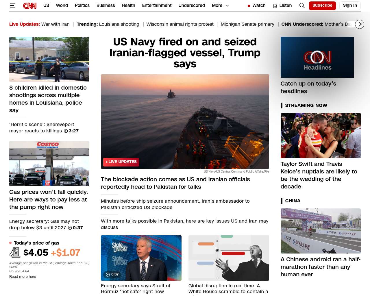Open the 8 children killed in Louisiana headline
This screenshot has height=296, width=370.
click(x=48, y=99)
